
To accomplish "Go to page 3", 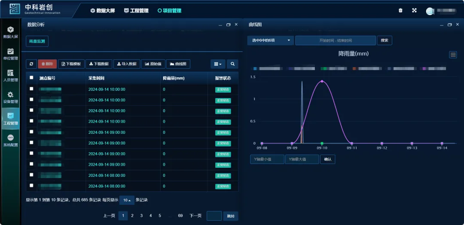I will 141,216.
